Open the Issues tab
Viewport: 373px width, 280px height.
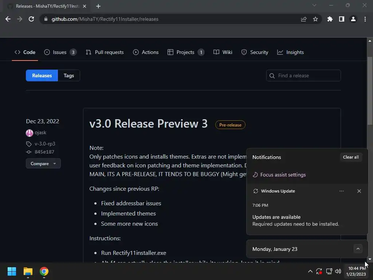click(60, 52)
